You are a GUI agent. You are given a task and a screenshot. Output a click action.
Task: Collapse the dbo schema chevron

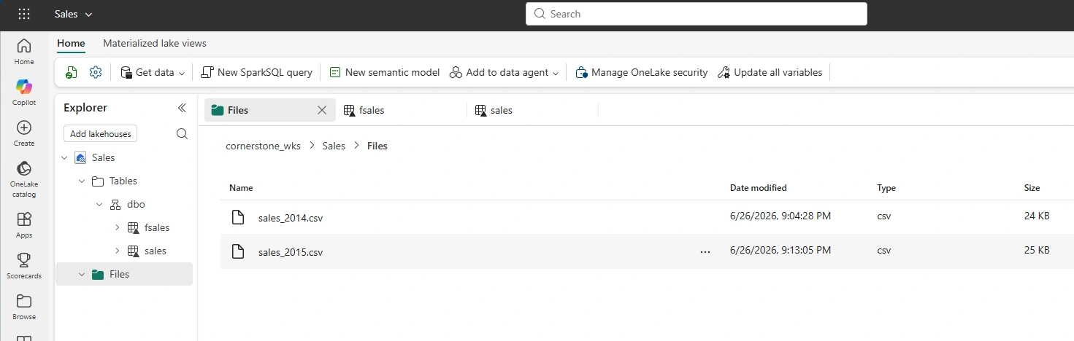[99, 204]
